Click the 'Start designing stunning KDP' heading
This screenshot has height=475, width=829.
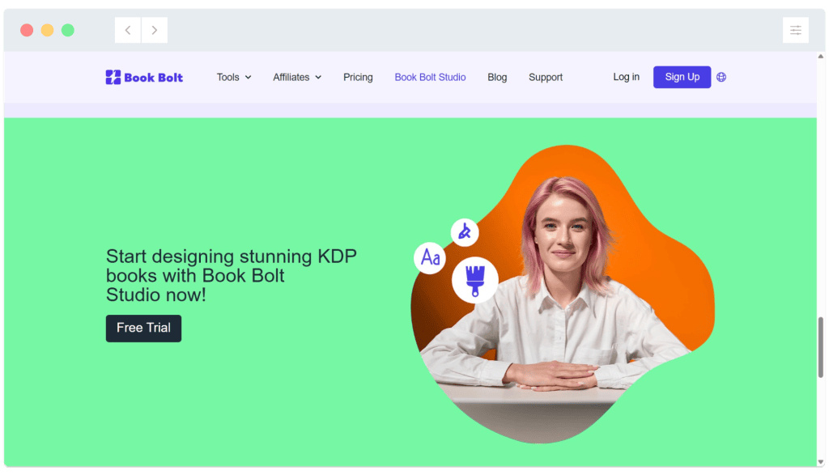pyautogui.click(x=231, y=275)
